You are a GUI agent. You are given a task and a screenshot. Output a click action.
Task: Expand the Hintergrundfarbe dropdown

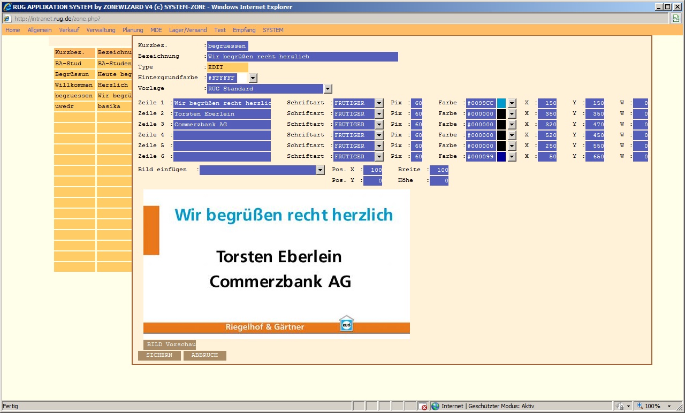pyautogui.click(x=253, y=78)
